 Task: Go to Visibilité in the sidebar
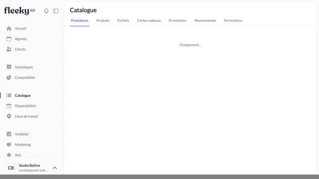point(21,134)
